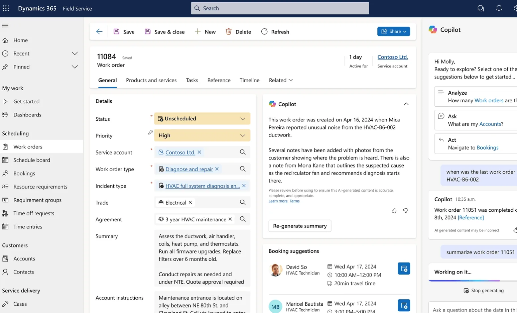Open the chat assistant icon in header
Viewport: 517px width, 313px height.
point(481,8)
